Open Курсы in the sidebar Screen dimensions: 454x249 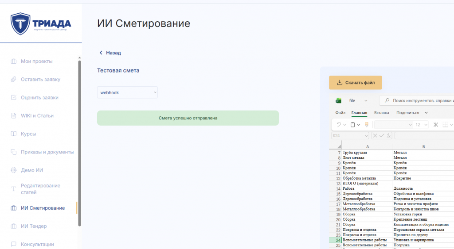(x=28, y=134)
